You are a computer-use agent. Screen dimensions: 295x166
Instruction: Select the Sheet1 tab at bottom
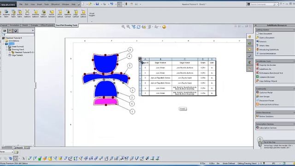coord(18,148)
